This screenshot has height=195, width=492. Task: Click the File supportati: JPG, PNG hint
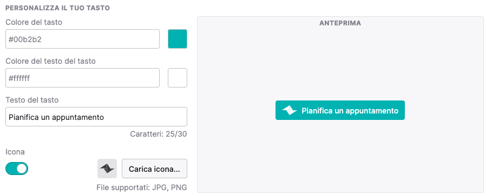point(142,187)
